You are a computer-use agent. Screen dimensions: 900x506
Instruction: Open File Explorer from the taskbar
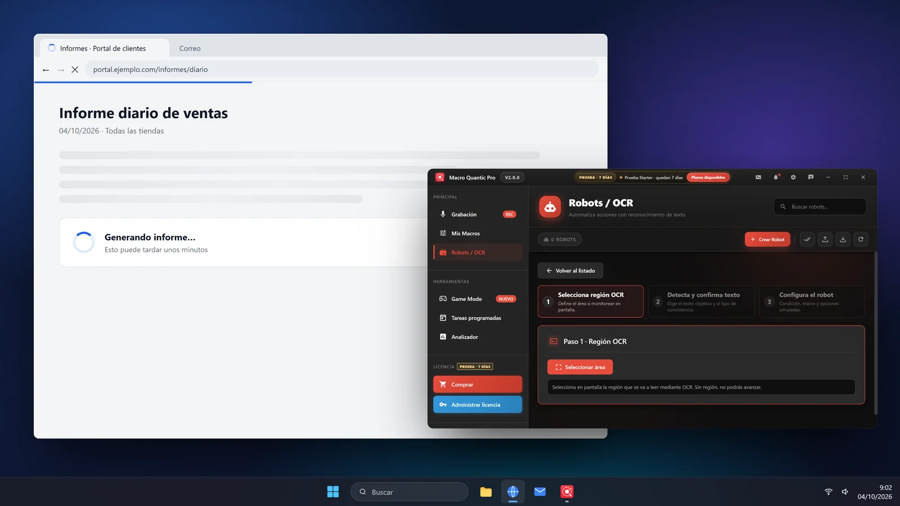[486, 492]
